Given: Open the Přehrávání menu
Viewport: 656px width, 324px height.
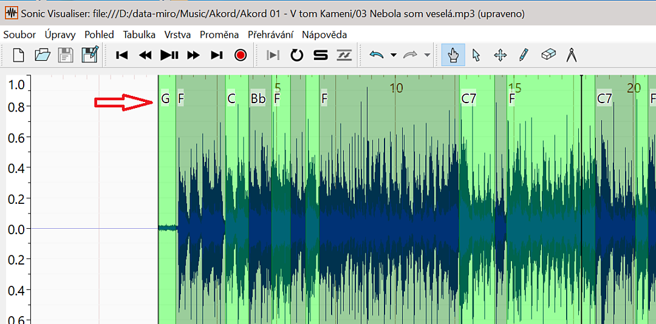Looking at the screenshot, I should coord(270,35).
